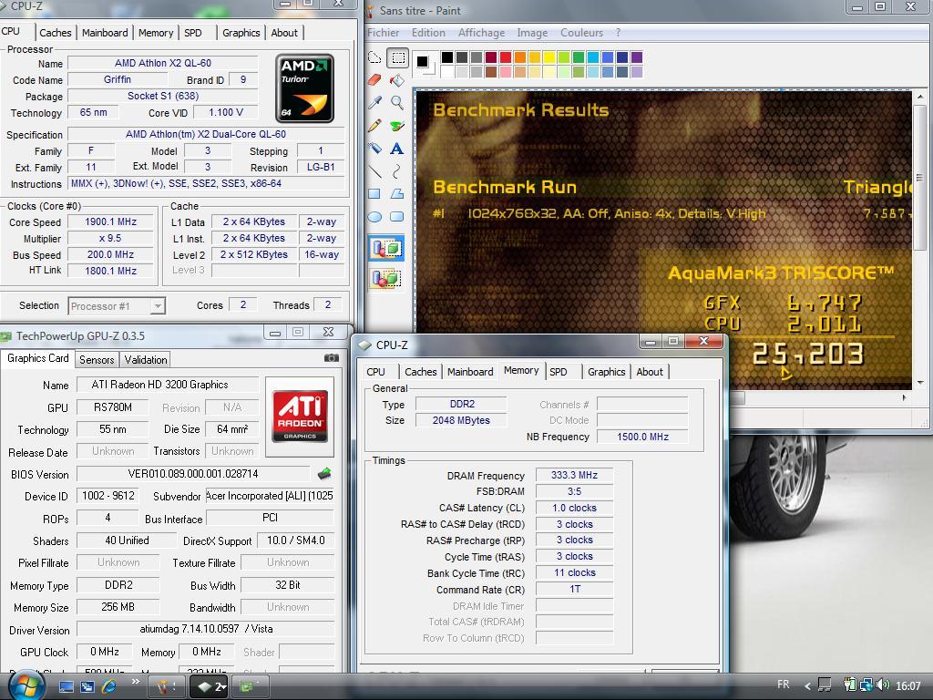The height and width of the screenshot is (700, 933).
Task: Launch Internet Explorer from quick launch
Action: pos(109,687)
